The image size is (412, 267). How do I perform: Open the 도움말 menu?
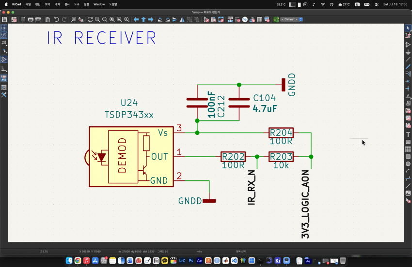click(113, 4)
